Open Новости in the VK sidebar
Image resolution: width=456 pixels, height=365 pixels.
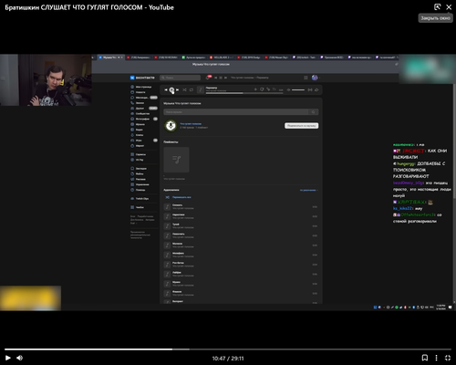tap(138, 92)
